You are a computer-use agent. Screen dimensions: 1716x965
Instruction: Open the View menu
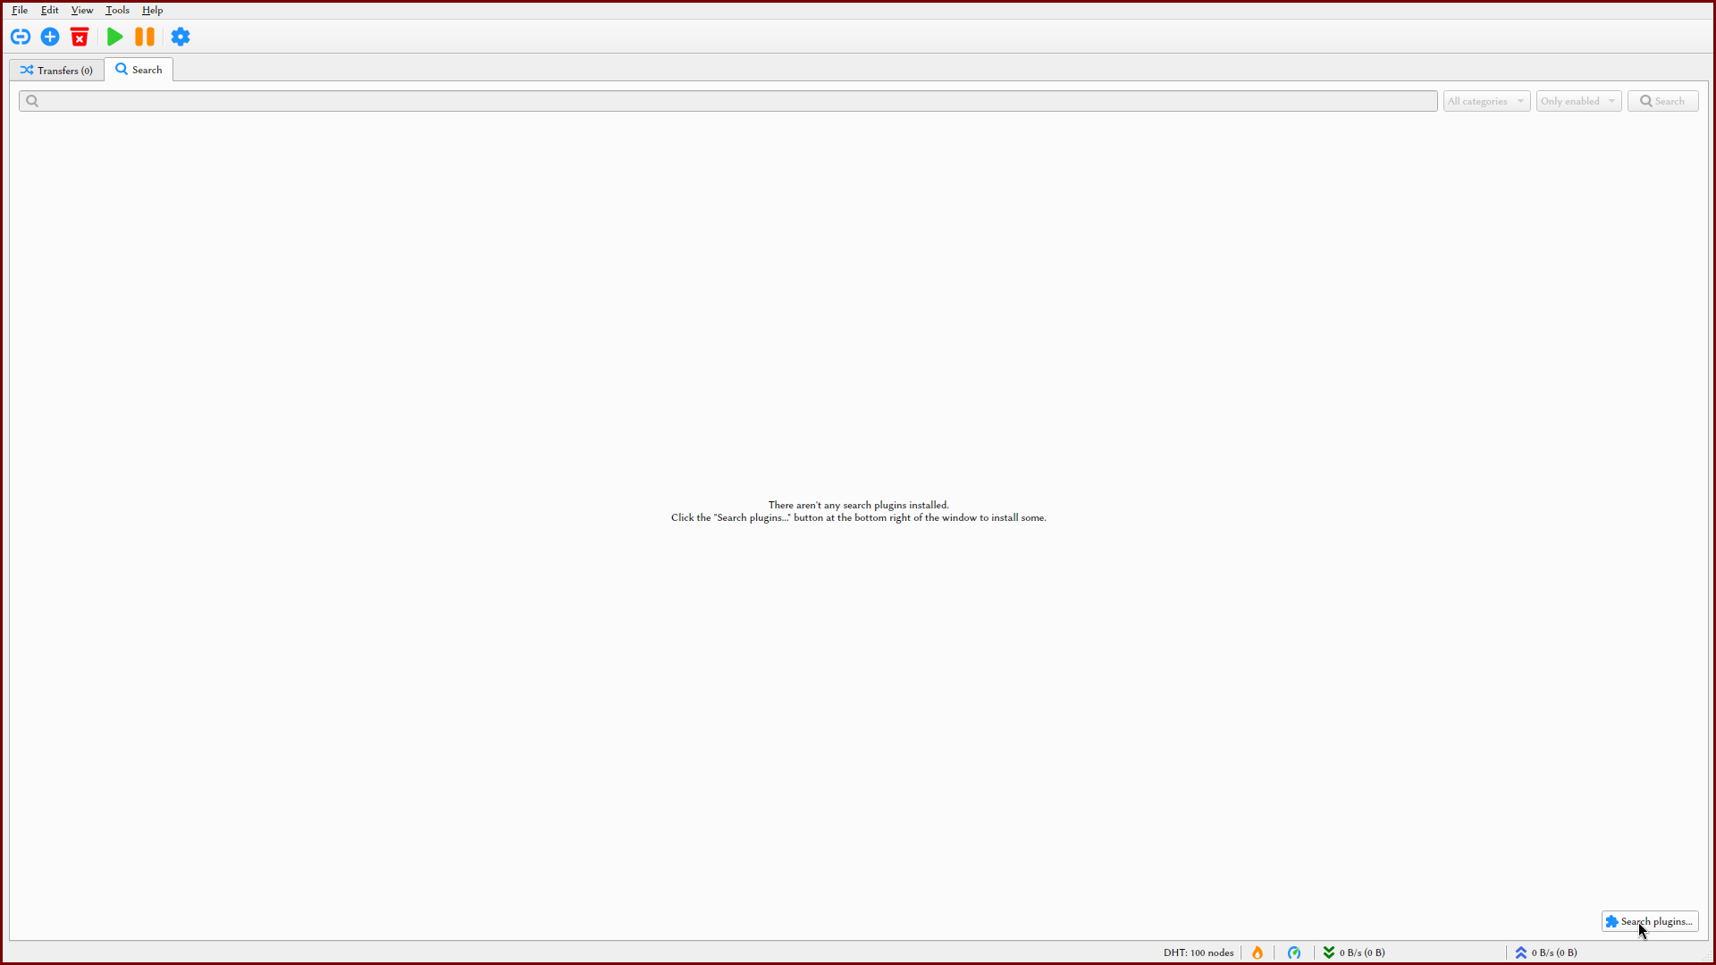(x=82, y=10)
